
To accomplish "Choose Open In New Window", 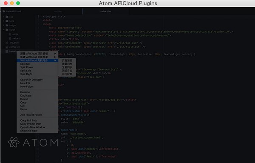I will 37,127.
